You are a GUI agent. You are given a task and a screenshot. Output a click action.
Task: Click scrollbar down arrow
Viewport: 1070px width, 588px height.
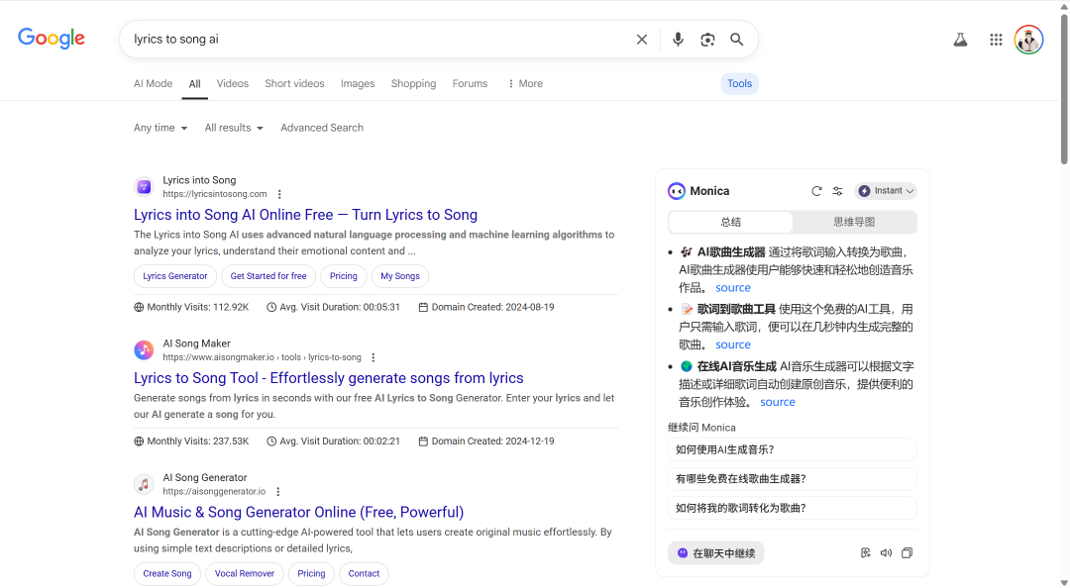[x=1064, y=582]
